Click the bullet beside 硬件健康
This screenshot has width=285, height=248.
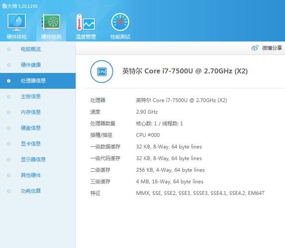click(x=8, y=65)
